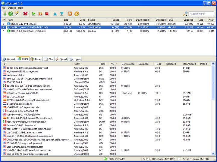Pause torrent with the orange pause icon
Image resolution: width=217 pixels, height=162 pixels.
[40, 13]
